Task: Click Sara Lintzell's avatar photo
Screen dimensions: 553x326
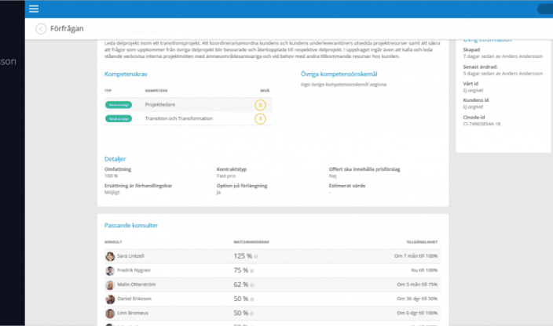Action: (109, 256)
